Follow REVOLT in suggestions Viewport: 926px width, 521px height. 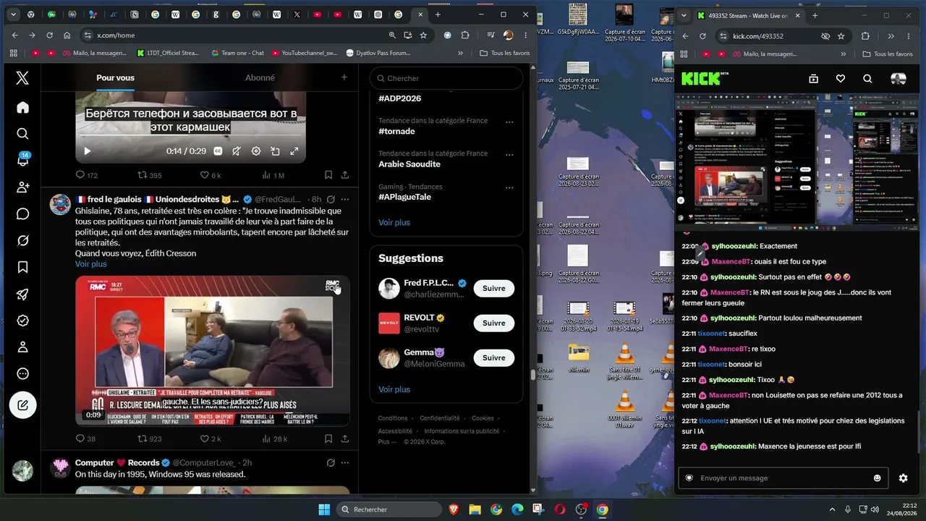pyautogui.click(x=494, y=323)
